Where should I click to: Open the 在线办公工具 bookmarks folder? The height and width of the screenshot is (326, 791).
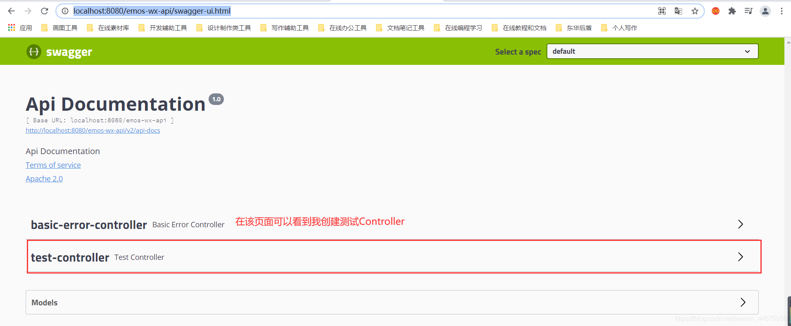point(342,28)
